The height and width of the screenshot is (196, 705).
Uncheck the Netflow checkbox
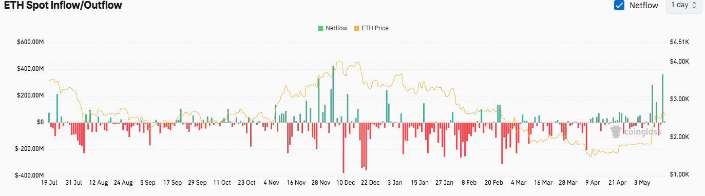click(619, 5)
